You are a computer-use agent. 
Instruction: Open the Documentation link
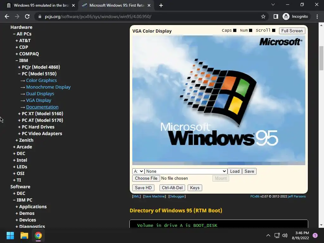click(42, 107)
